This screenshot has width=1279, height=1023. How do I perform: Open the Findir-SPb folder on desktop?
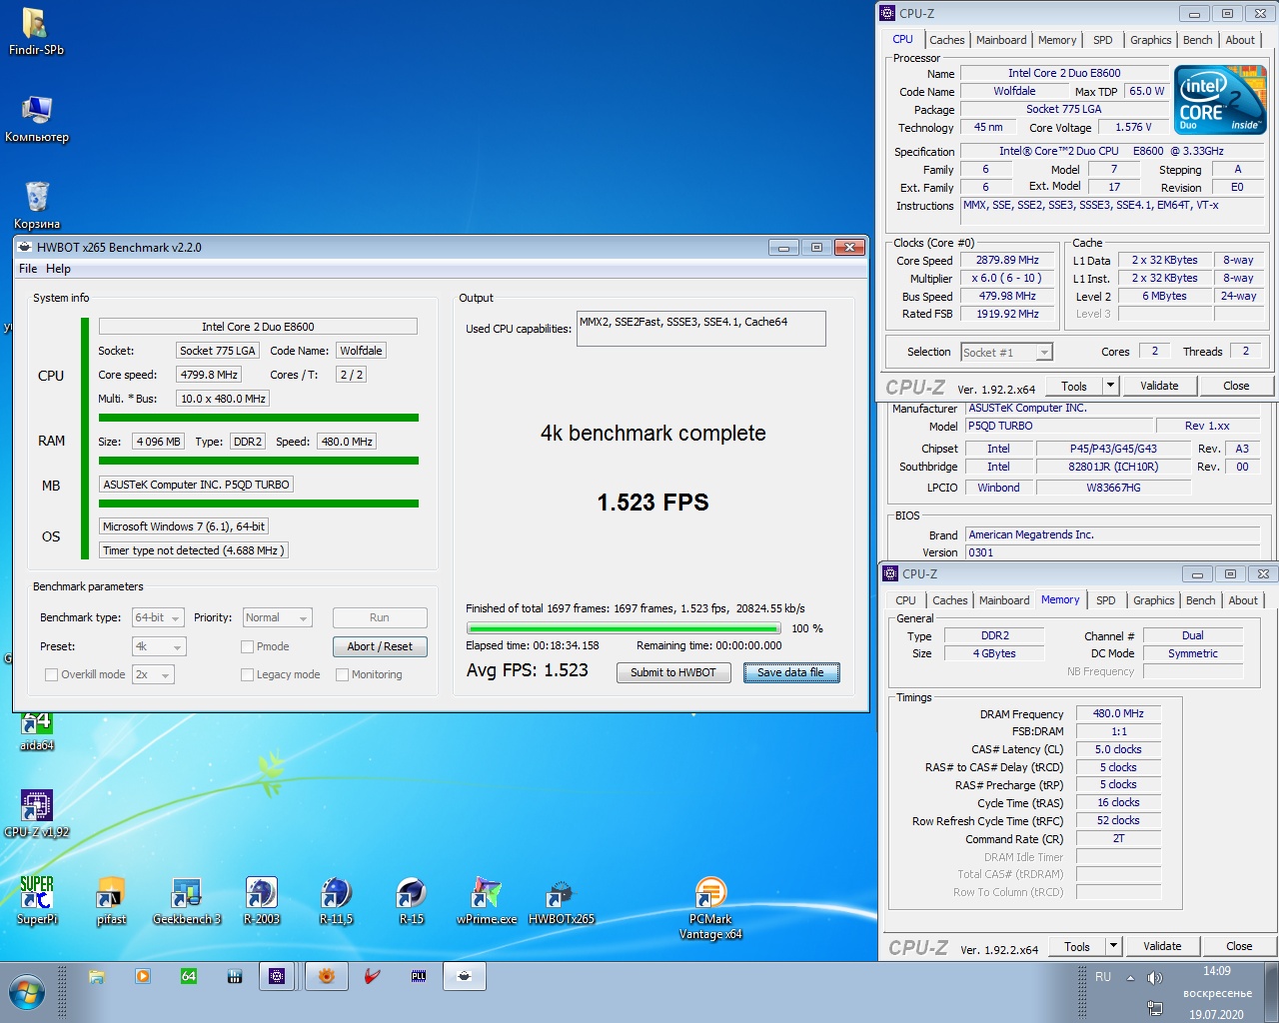click(x=36, y=31)
